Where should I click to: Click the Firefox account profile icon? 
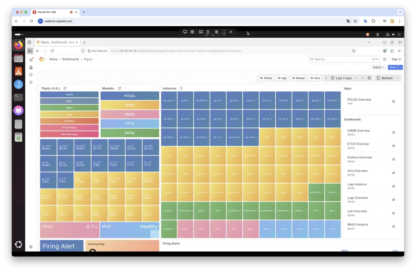[x=384, y=51]
